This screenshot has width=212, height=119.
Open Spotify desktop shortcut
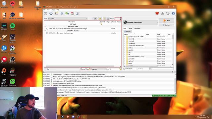pyautogui.click(x=13, y=26)
